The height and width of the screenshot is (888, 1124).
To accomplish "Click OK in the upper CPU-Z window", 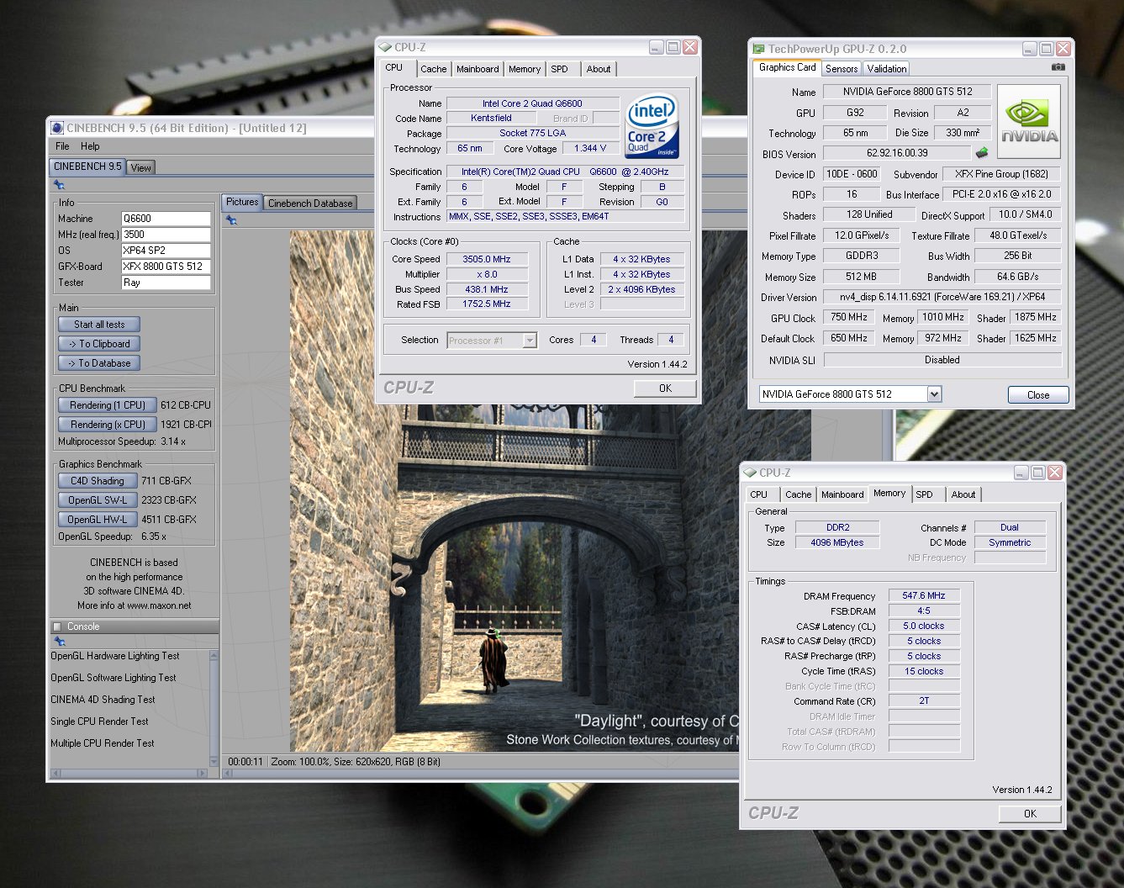I will pos(665,388).
